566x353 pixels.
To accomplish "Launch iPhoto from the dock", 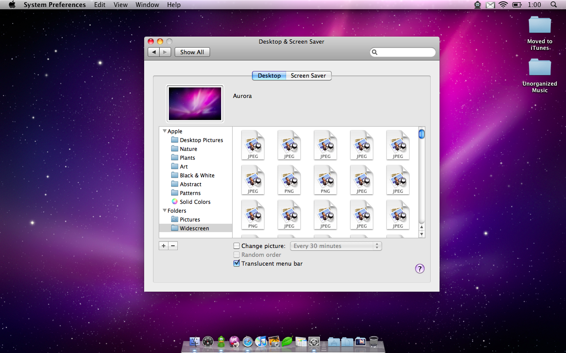I will click(x=274, y=342).
